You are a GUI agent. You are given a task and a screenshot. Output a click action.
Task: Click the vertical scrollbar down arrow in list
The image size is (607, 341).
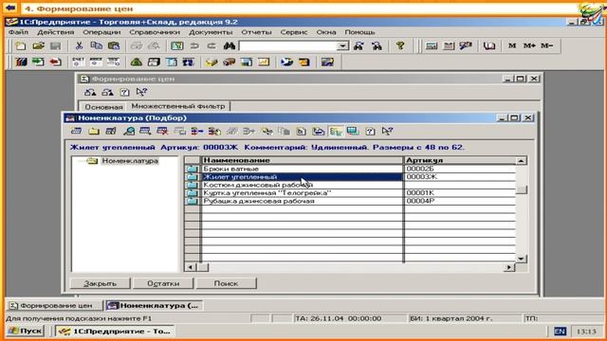pos(522,259)
